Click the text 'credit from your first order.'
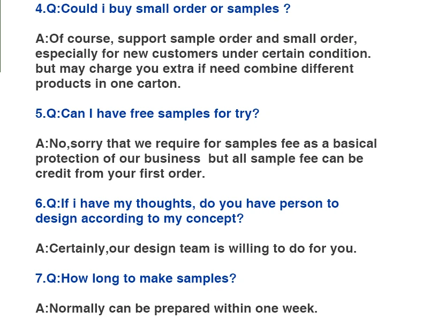 coord(120,173)
